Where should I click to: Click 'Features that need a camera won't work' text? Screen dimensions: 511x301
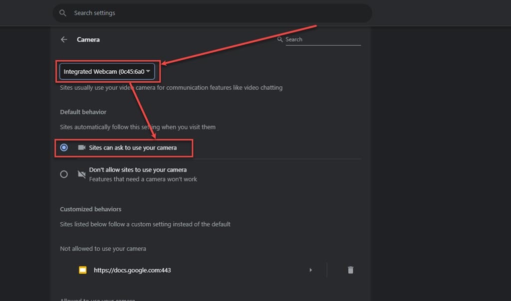(143, 179)
